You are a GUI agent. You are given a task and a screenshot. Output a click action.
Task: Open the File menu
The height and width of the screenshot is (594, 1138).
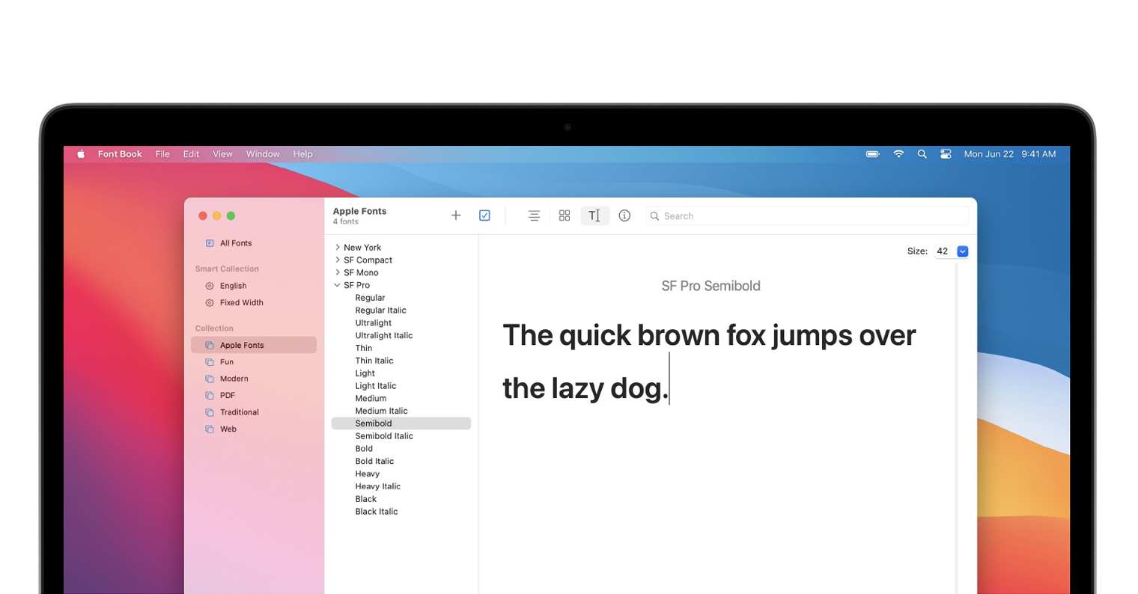point(162,154)
